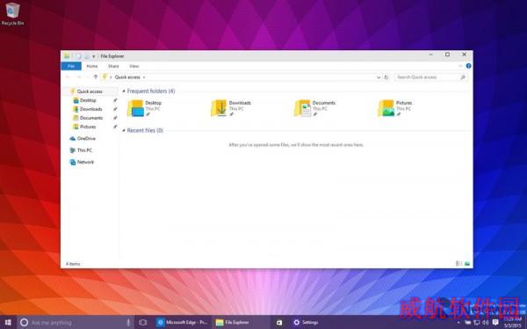527x329 pixels.
Task: Go up one folder level
Action: tap(96, 77)
